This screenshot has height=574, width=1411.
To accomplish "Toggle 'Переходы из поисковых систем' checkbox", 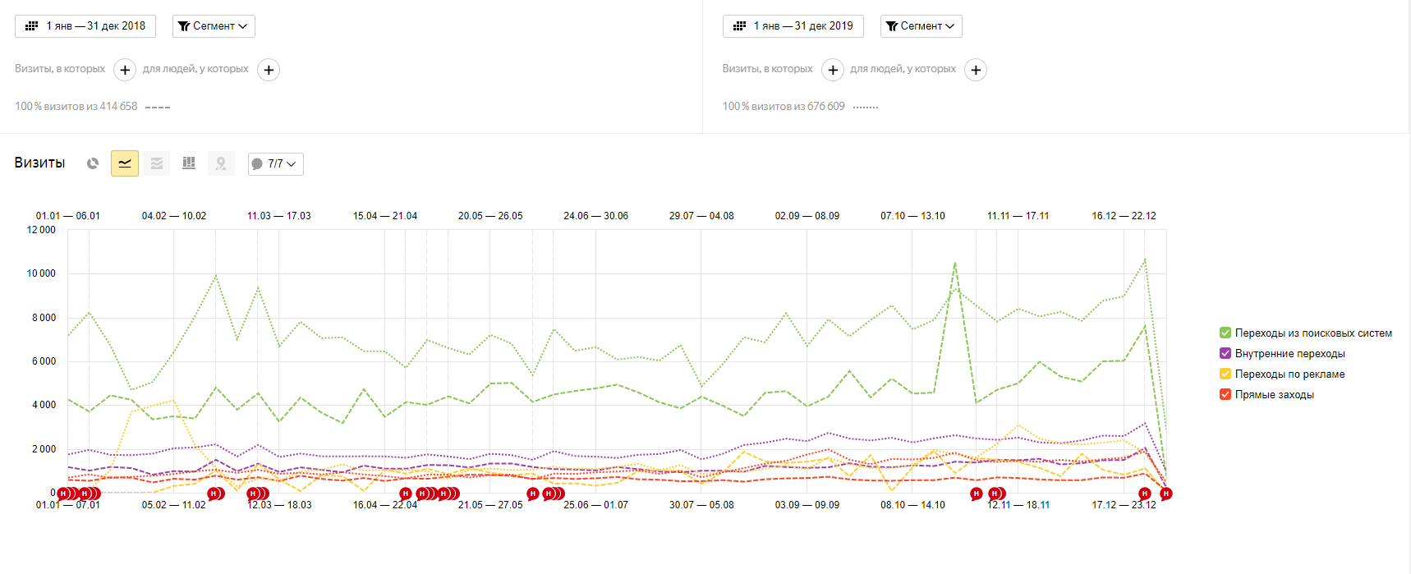I will click(x=1225, y=333).
